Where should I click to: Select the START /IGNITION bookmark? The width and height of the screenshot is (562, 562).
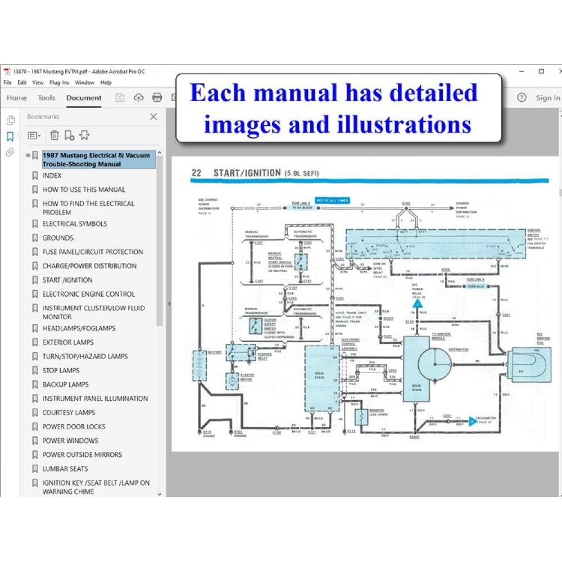point(67,280)
